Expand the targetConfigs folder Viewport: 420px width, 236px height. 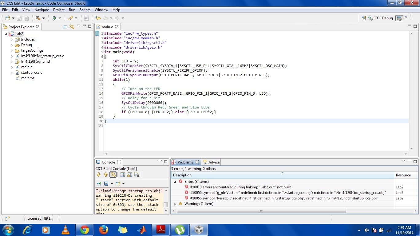12,51
